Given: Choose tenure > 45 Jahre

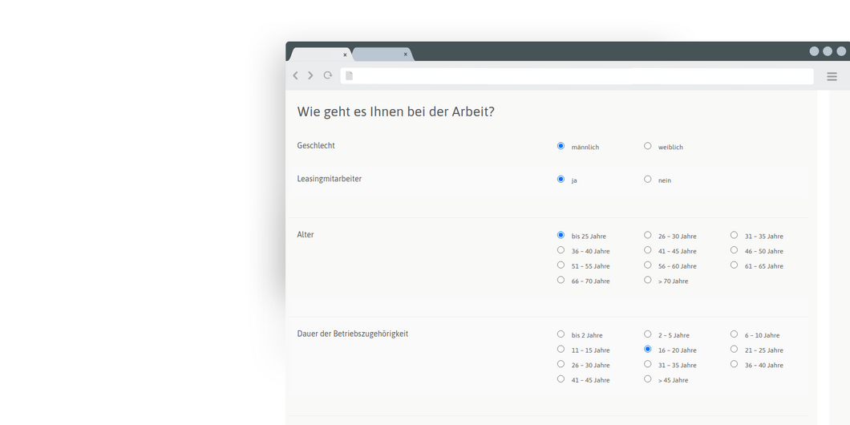Looking at the screenshot, I should click(647, 379).
